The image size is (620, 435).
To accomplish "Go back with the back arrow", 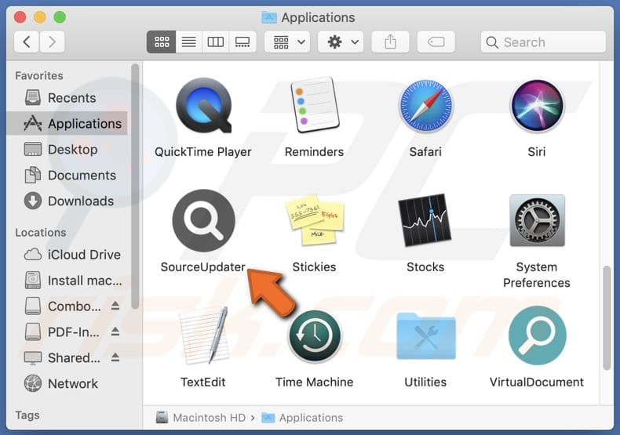I will pyautogui.click(x=27, y=42).
